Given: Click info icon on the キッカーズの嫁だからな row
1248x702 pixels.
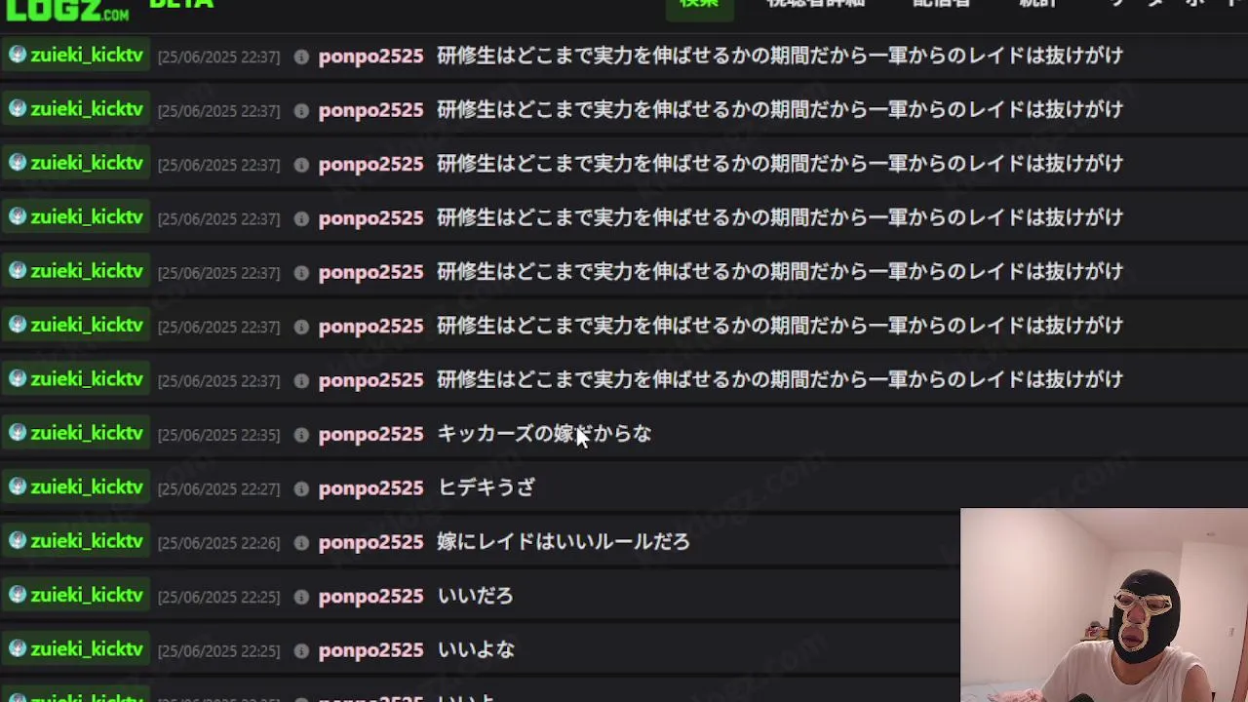Looking at the screenshot, I should (x=301, y=435).
